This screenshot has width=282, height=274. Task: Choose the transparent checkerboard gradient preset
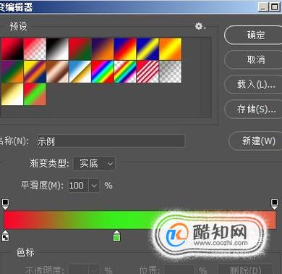click(x=170, y=72)
